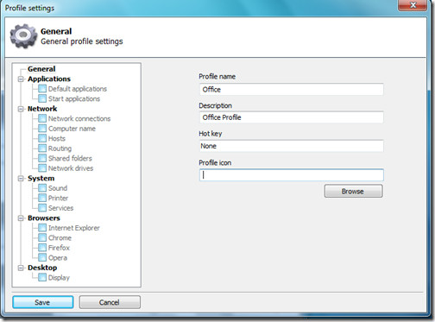Collapse the Browsers tree node
Image resolution: width=435 pixels, height=322 pixels.
point(21,218)
